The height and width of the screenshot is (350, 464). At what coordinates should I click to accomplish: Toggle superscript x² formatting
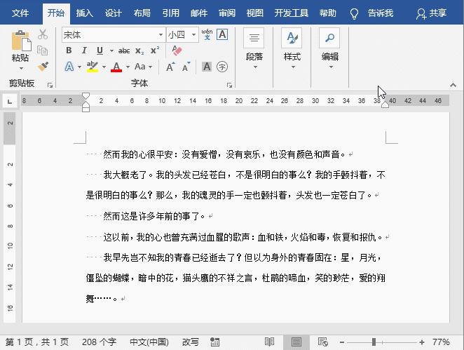[155, 51]
